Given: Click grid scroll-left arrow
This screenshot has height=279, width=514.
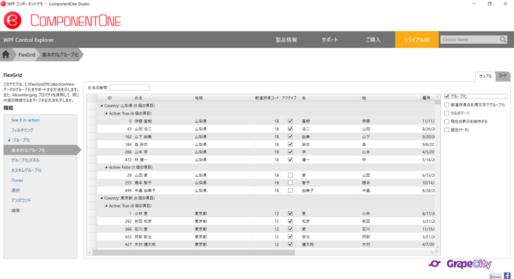Looking at the screenshot, I should (90, 252).
